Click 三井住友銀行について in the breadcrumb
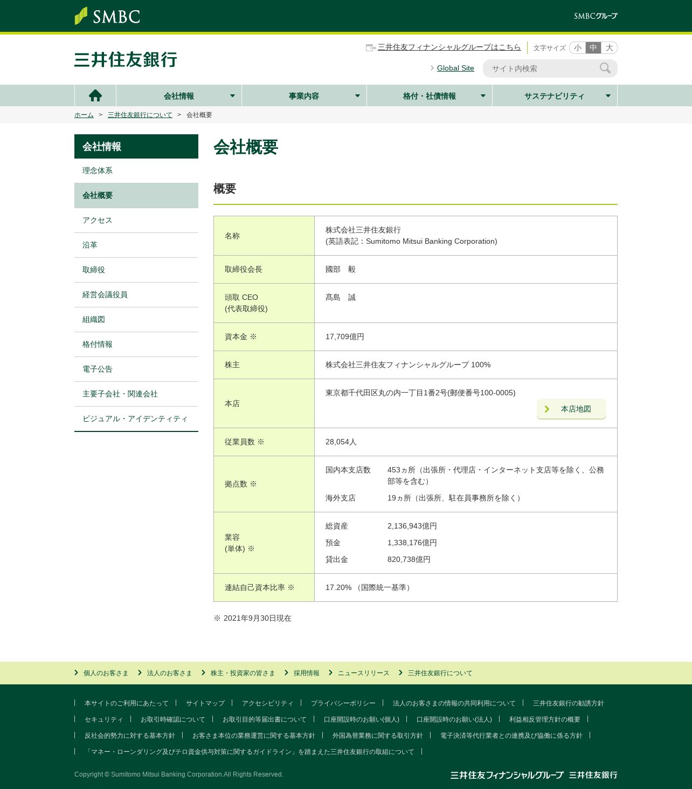 (x=140, y=115)
